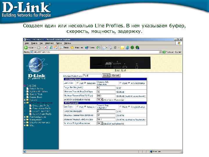Image resolution: width=209 pixels, height=157 pixels.
Task: Expand the Misc. folder in sidebar
Action: pos(25,125)
